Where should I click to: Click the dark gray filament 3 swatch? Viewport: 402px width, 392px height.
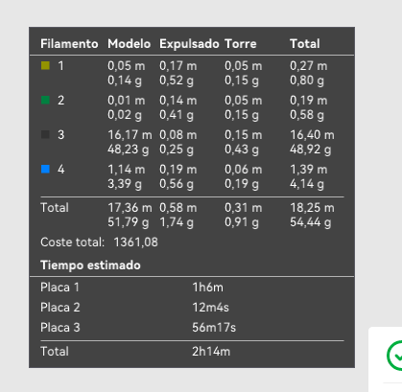pyautogui.click(x=45, y=134)
